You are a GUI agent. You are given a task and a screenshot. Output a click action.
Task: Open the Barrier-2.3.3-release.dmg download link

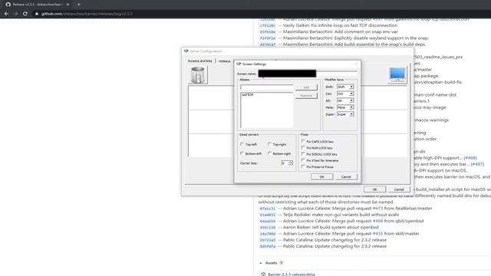(x=292, y=274)
